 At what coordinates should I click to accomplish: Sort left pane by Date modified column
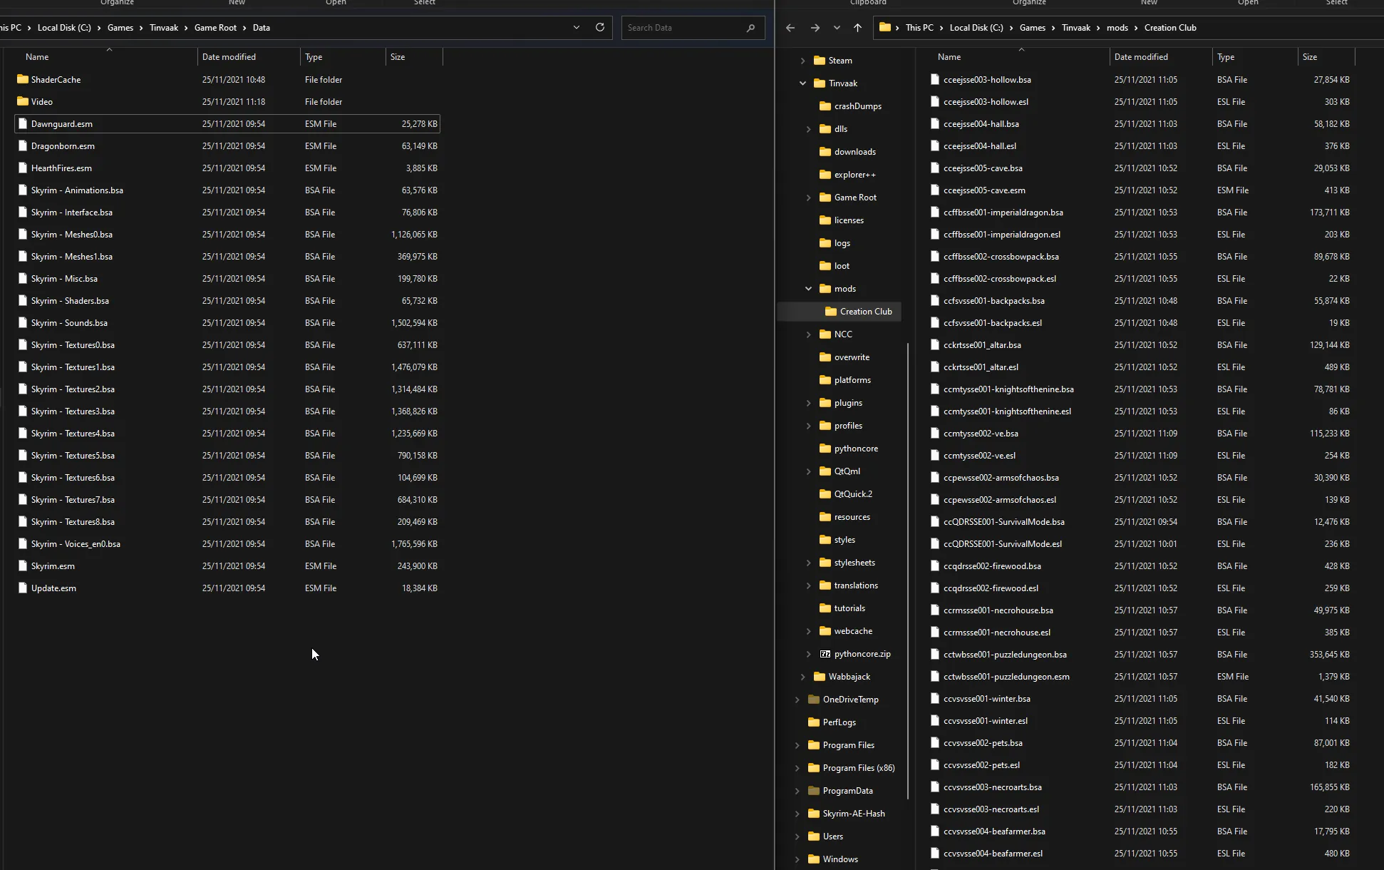[229, 56]
